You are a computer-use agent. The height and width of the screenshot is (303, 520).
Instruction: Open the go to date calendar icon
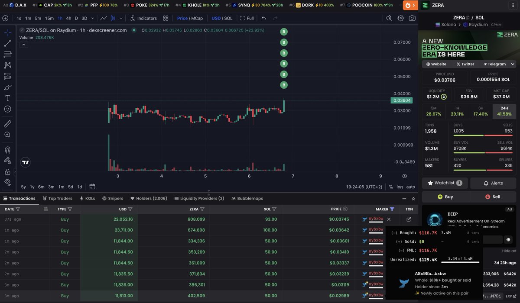pyautogui.click(x=92, y=187)
